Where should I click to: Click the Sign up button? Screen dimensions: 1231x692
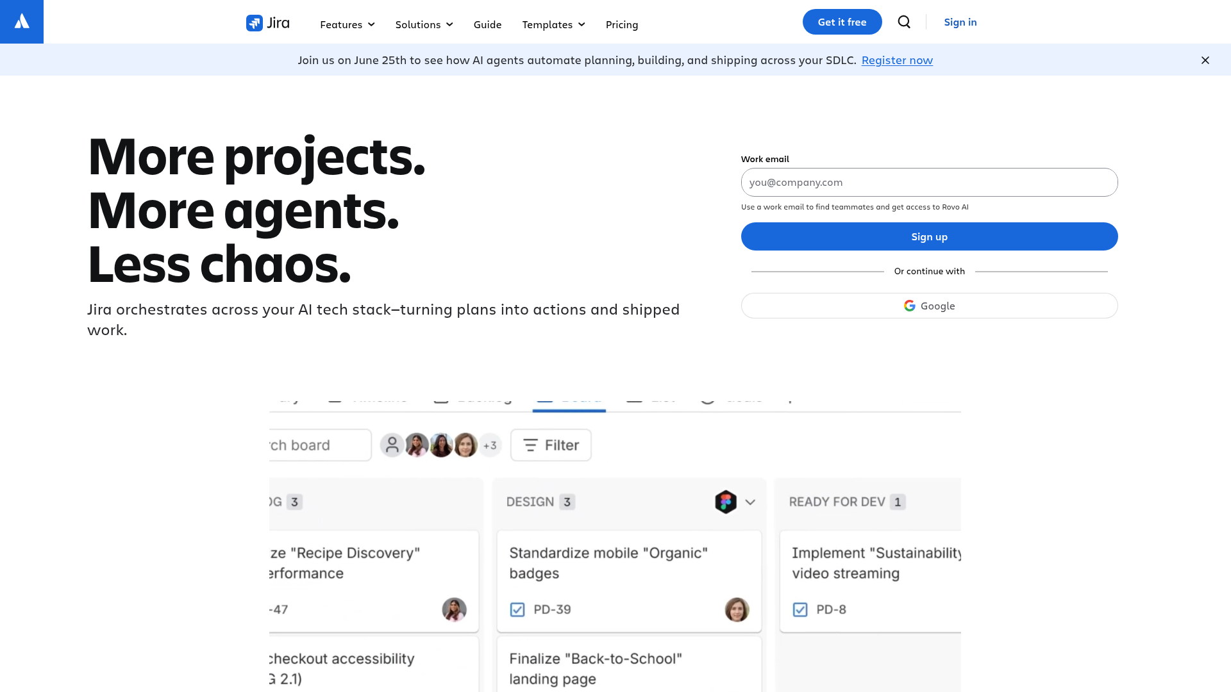pyautogui.click(x=930, y=236)
